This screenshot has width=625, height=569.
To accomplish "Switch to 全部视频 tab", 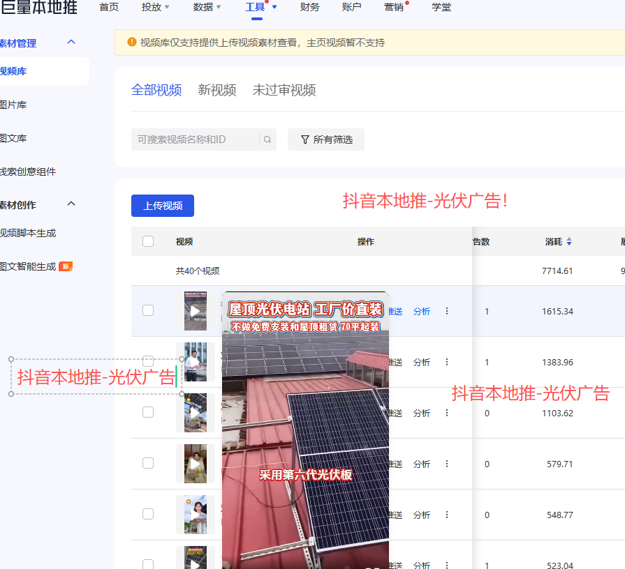I will 156,90.
